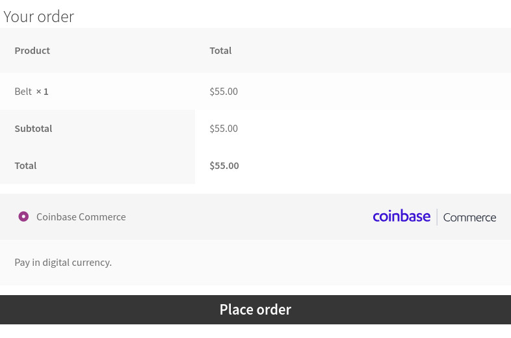This screenshot has height=338, width=511.
Task: Click the Total label in the bottom row
Action: pos(25,166)
